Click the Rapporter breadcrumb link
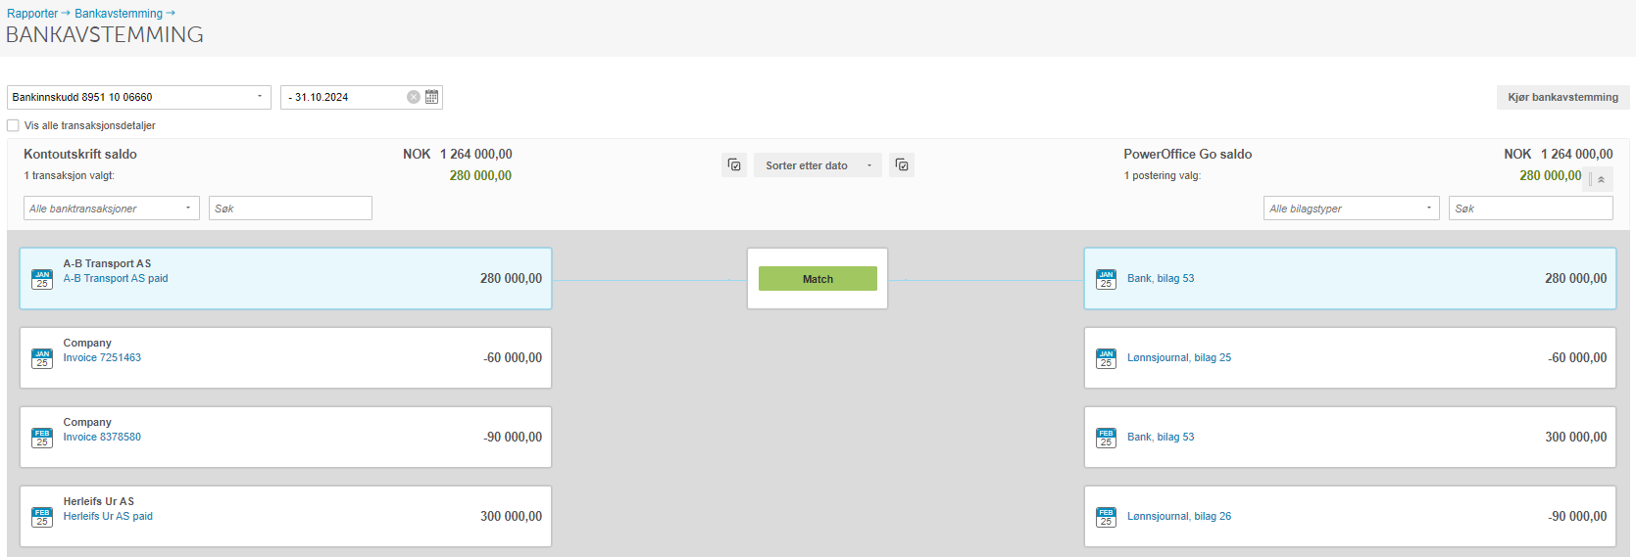Viewport: 1636px width, 557px height. [32, 14]
